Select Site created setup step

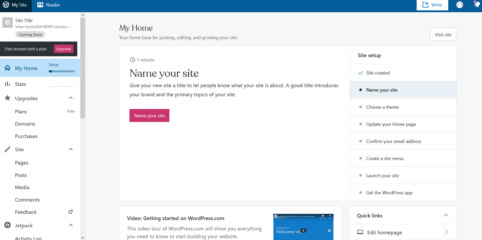click(403, 73)
